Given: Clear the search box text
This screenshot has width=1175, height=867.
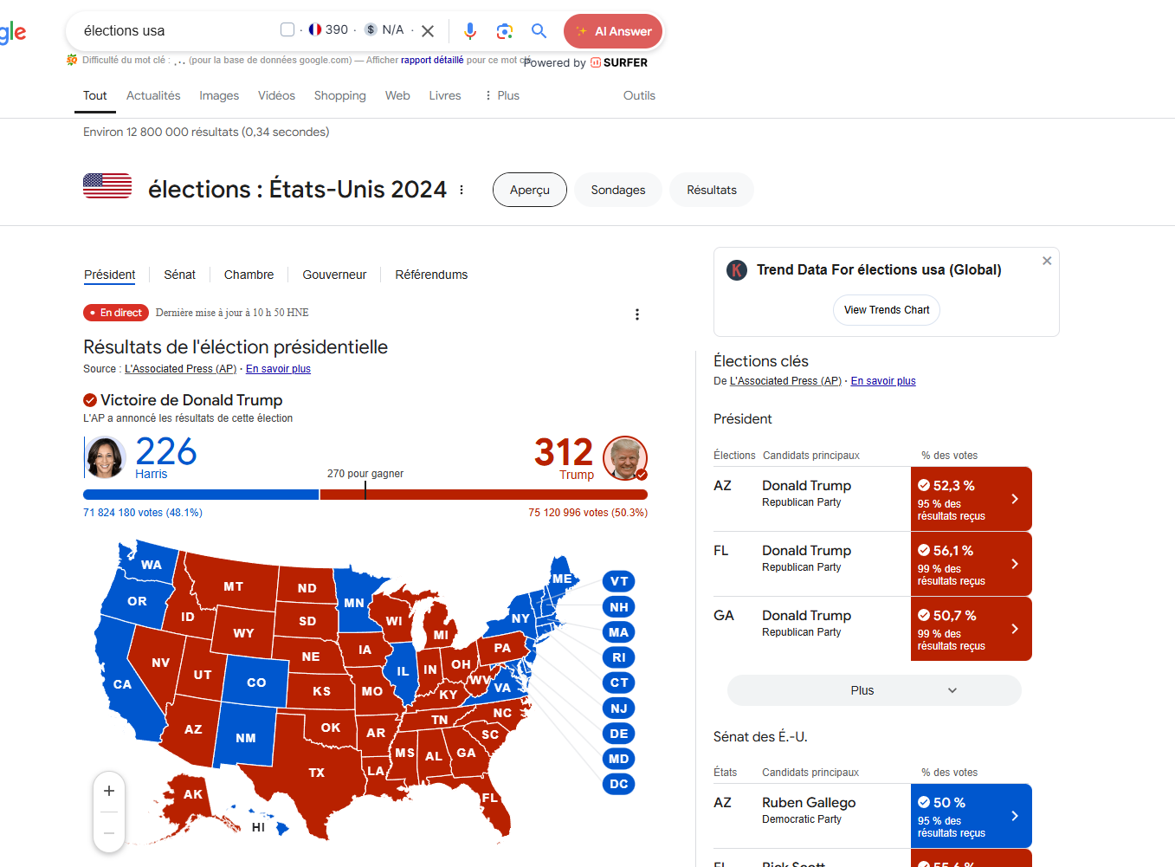Looking at the screenshot, I should point(428,31).
